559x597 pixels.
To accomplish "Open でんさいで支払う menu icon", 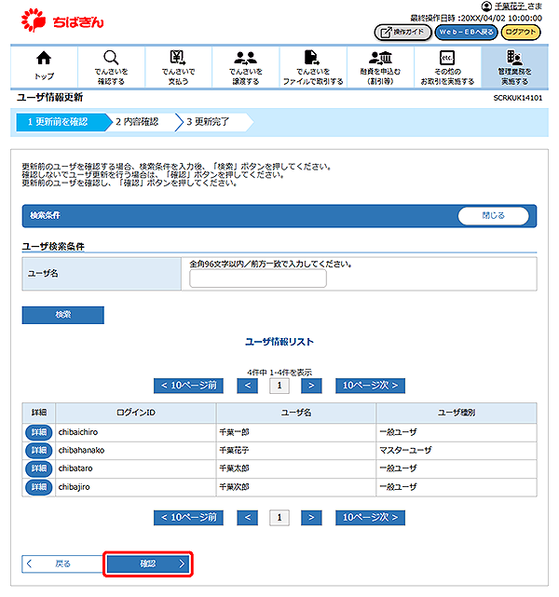I will (178, 66).
